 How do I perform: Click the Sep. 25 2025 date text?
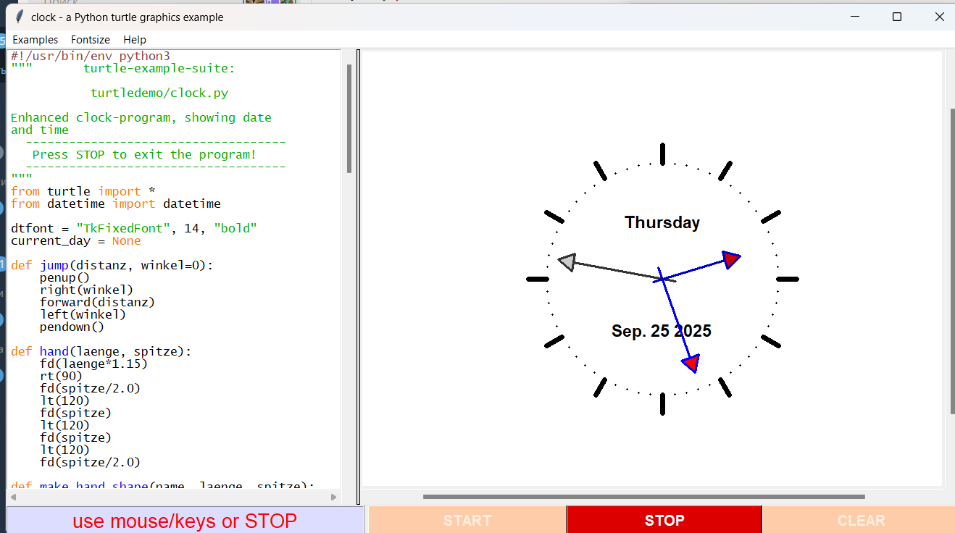pos(661,331)
